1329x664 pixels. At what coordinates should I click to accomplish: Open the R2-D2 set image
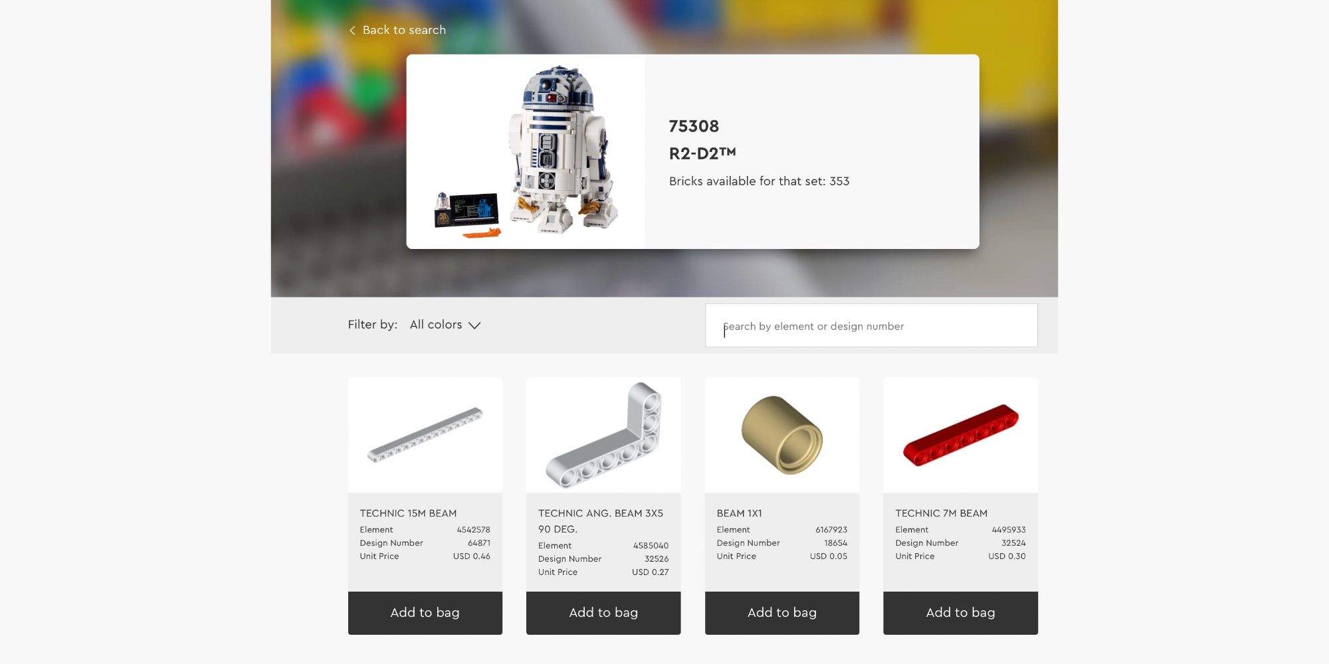click(526, 151)
